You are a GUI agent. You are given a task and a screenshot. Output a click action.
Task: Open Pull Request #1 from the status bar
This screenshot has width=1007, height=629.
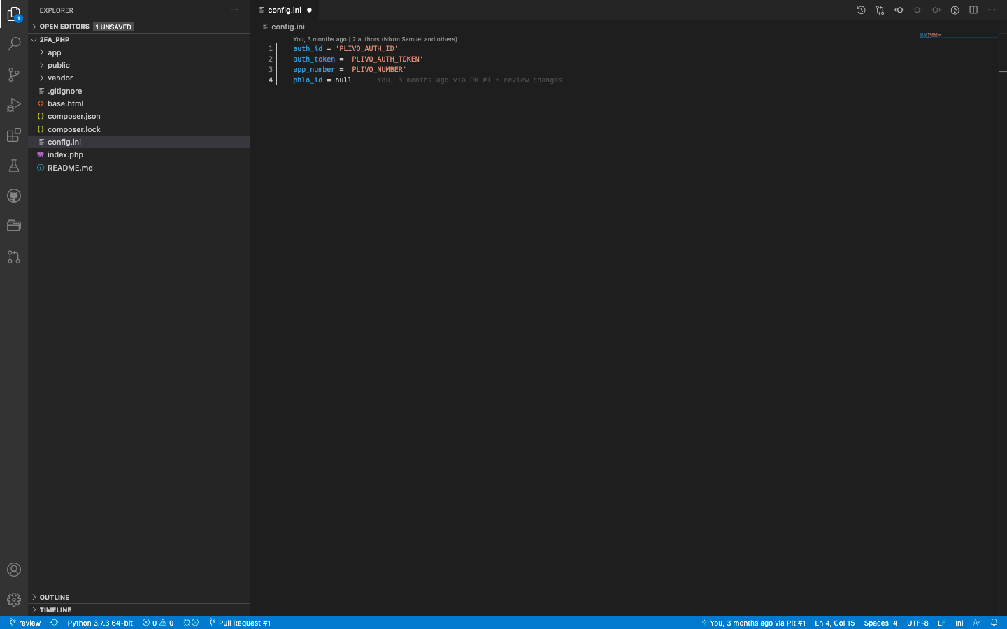pyautogui.click(x=240, y=623)
